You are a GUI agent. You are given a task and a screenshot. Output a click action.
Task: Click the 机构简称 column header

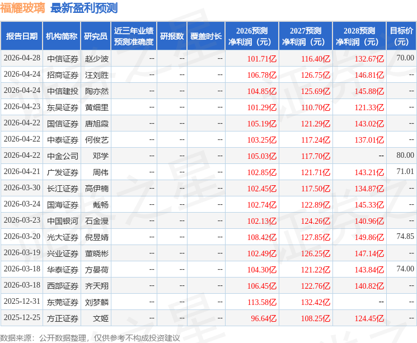tap(62, 36)
